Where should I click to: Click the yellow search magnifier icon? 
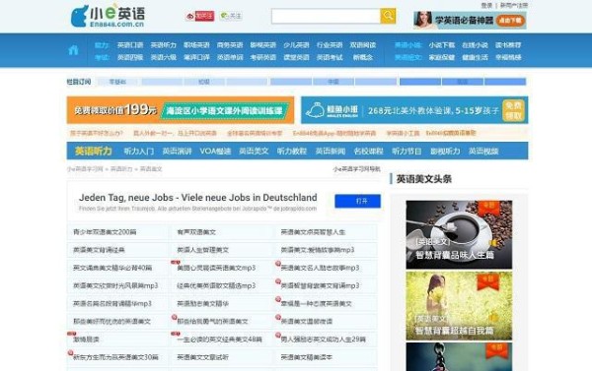pos(388,16)
